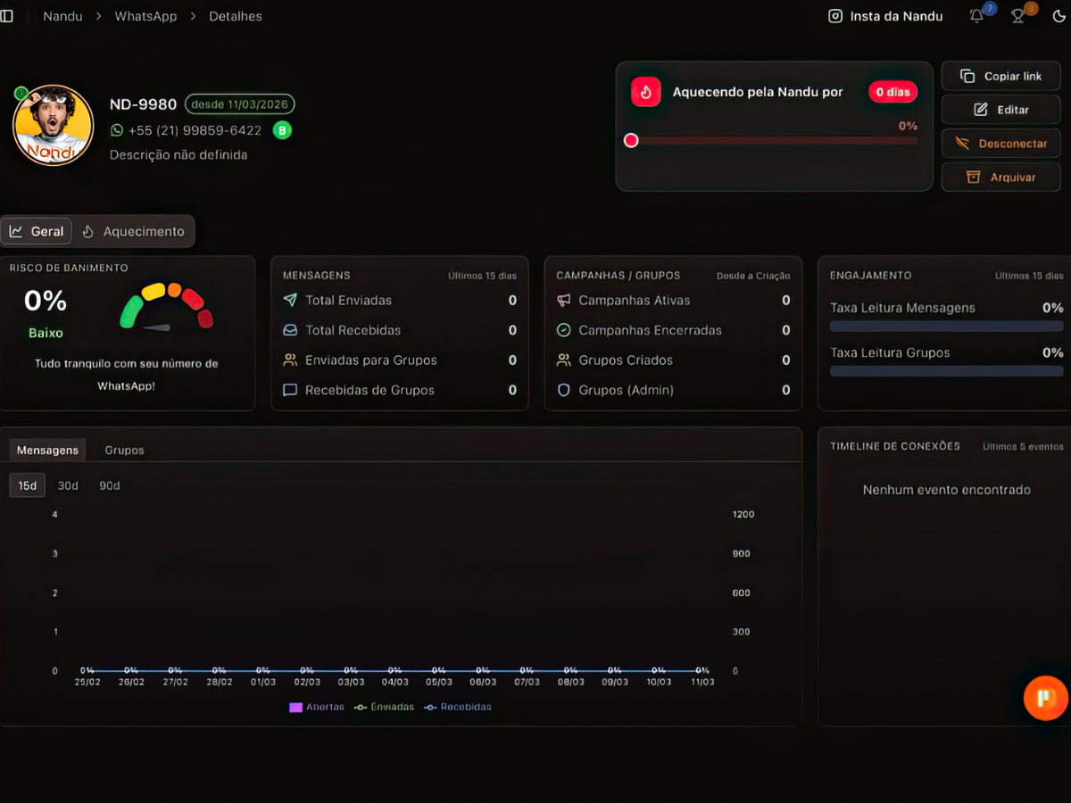Toggle the sidebar panel icon
Viewport: 1071px width, 803px height.
pos(6,16)
